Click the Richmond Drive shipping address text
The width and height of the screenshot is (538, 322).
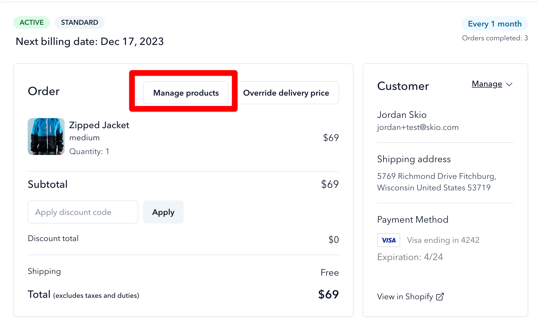click(437, 182)
